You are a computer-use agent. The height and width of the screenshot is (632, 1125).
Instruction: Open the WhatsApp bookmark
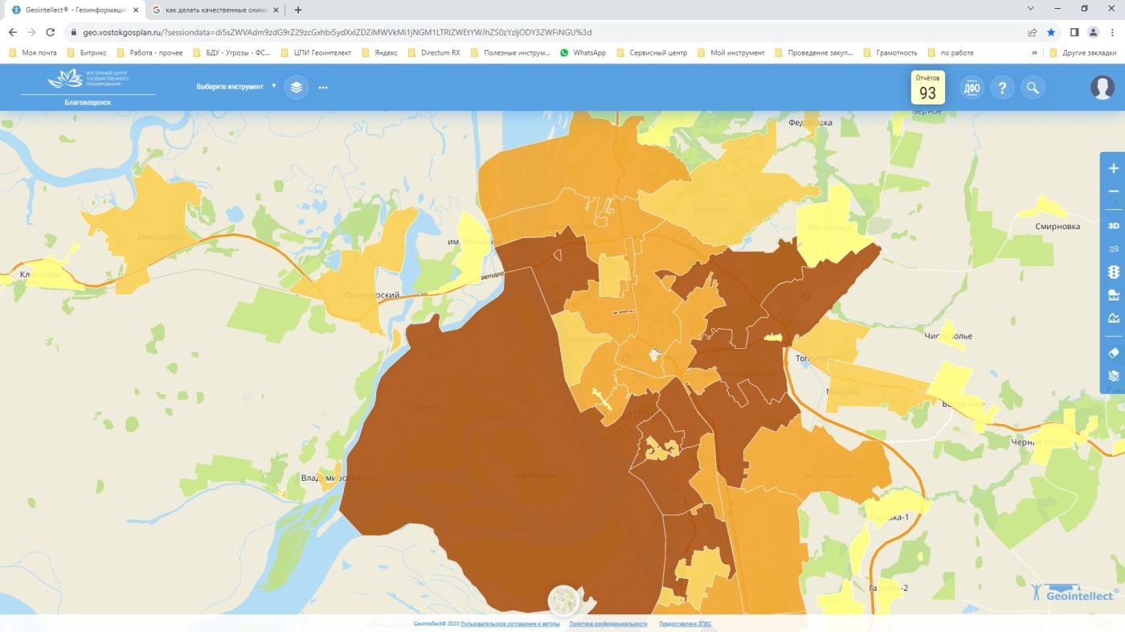(x=583, y=53)
